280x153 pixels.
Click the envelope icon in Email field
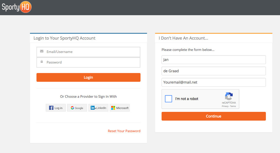[x=42, y=51]
